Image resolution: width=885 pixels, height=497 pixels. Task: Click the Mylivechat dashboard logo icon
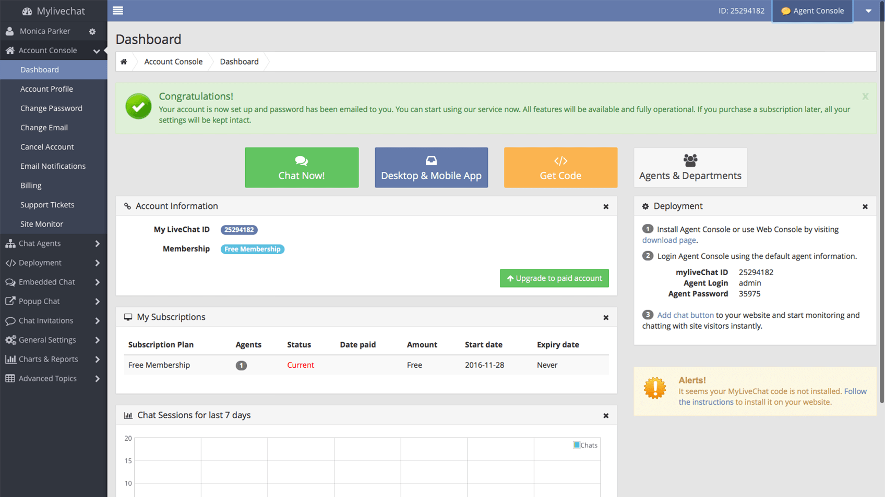coord(27,11)
